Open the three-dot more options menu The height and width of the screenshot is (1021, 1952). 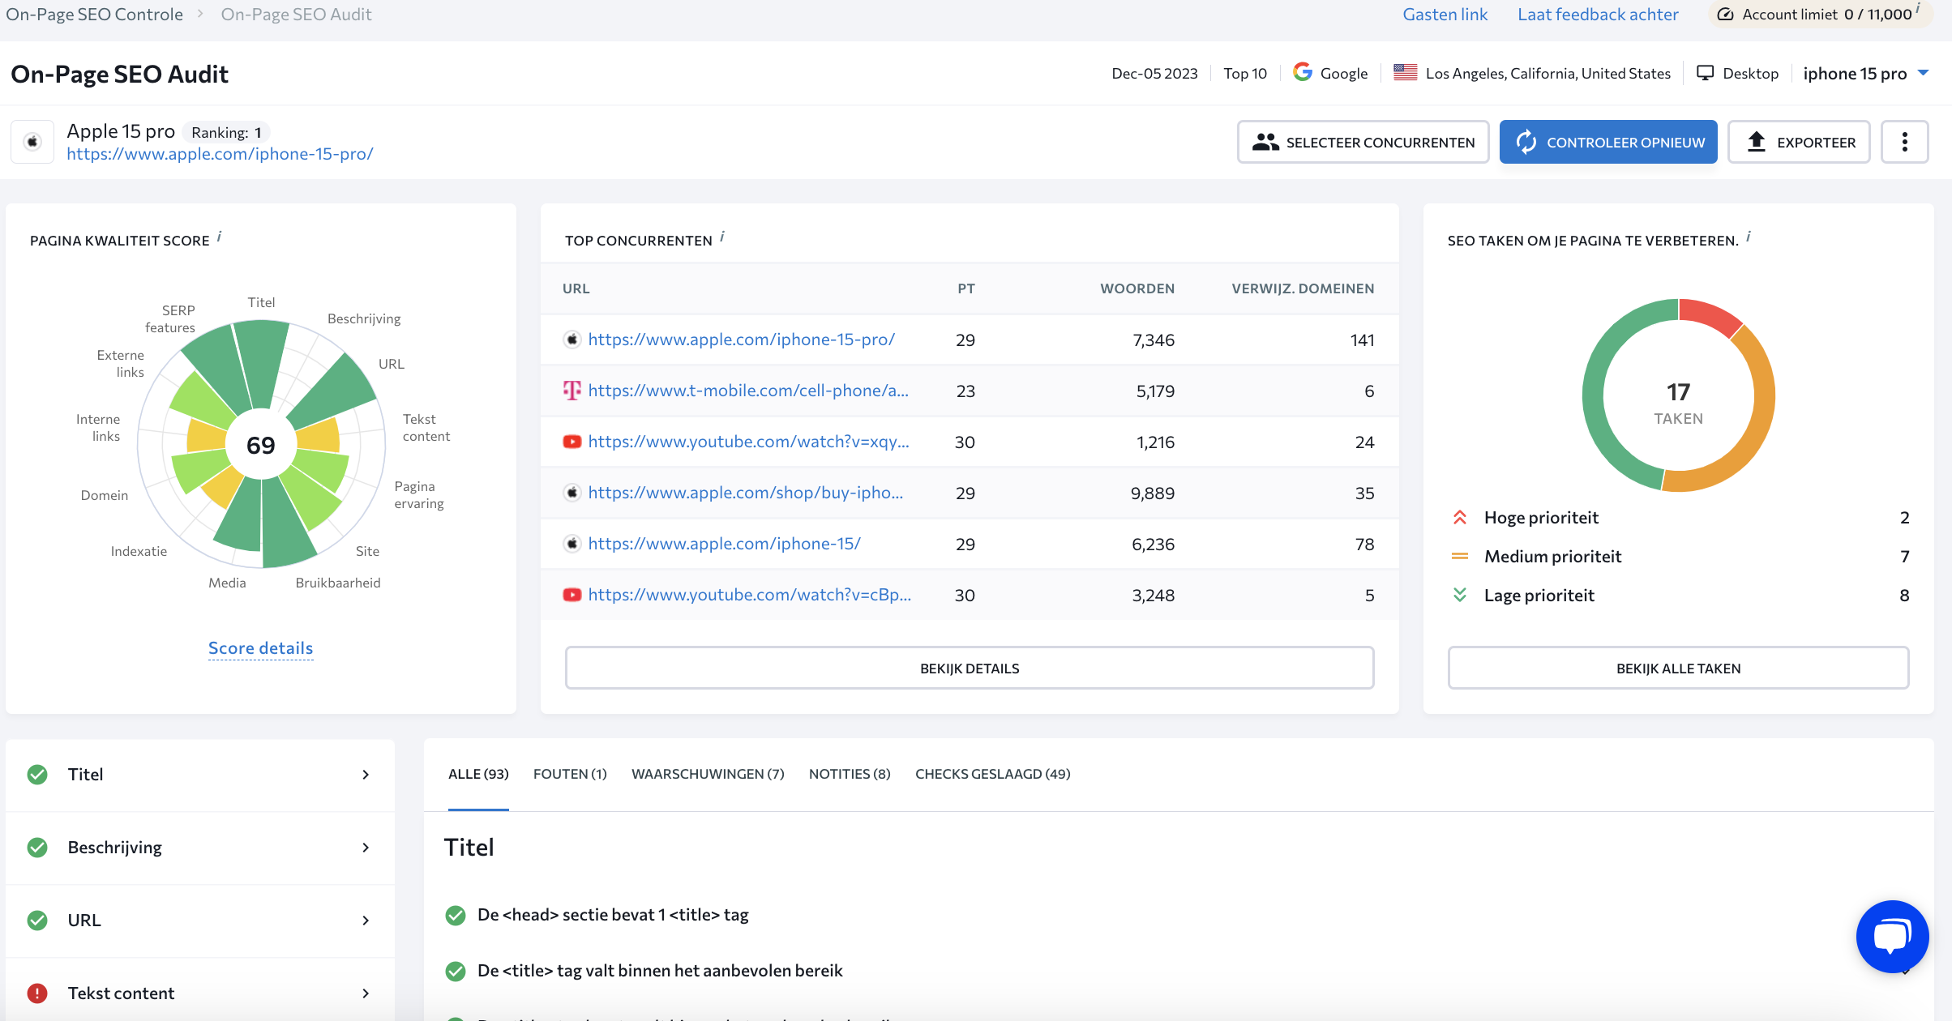point(1904,142)
